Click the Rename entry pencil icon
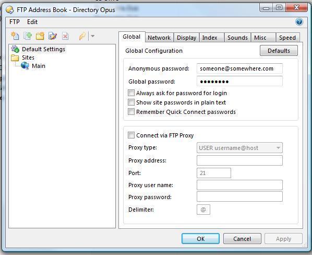 pos(53,36)
